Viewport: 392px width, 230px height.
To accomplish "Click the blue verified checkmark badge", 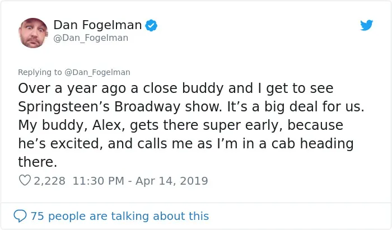I will [x=151, y=25].
